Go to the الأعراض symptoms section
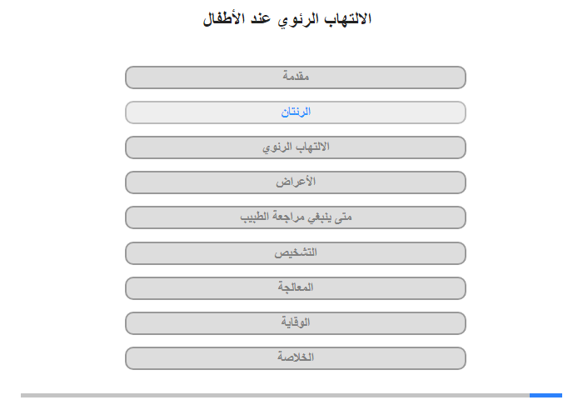The image size is (583, 400). pos(296,182)
